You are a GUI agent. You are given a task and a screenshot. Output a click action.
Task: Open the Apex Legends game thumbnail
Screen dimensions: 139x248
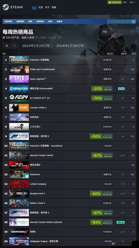(19, 79)
